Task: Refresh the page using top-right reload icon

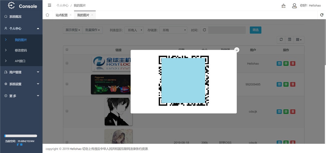Action: coord(322,15)
